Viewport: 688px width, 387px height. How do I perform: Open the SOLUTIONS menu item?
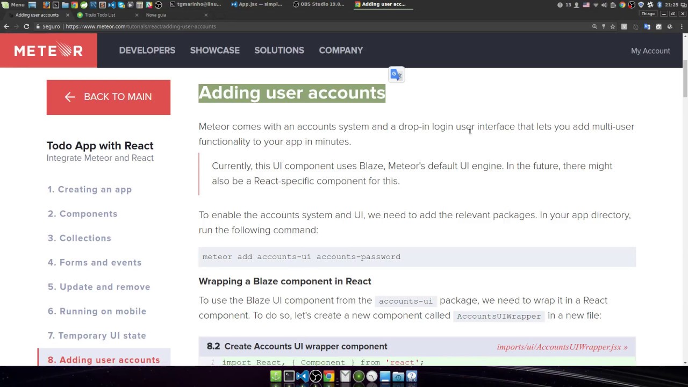[279, 51]
